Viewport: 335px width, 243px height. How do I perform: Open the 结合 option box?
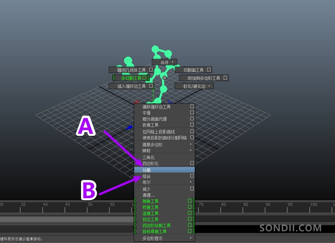pos(192,176)
